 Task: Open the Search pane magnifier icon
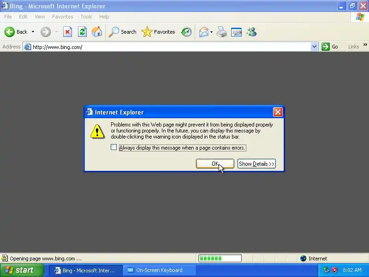click(x=113, y=32)
